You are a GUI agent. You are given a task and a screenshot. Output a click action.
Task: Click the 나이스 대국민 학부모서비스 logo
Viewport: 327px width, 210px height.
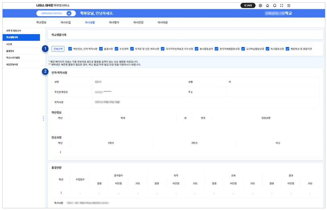tap(53, 5)
